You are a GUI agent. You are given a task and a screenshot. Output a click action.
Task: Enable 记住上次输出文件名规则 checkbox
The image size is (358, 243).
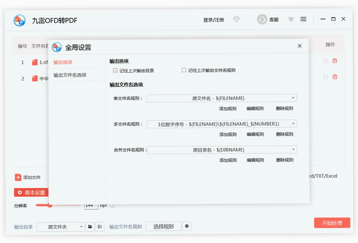pos(184,70)
